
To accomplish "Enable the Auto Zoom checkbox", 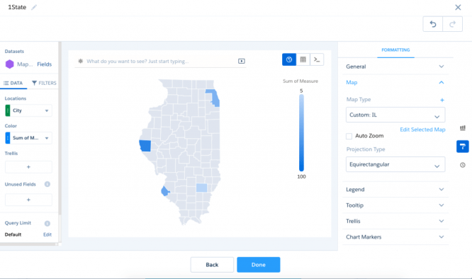I will coord(349,136).
